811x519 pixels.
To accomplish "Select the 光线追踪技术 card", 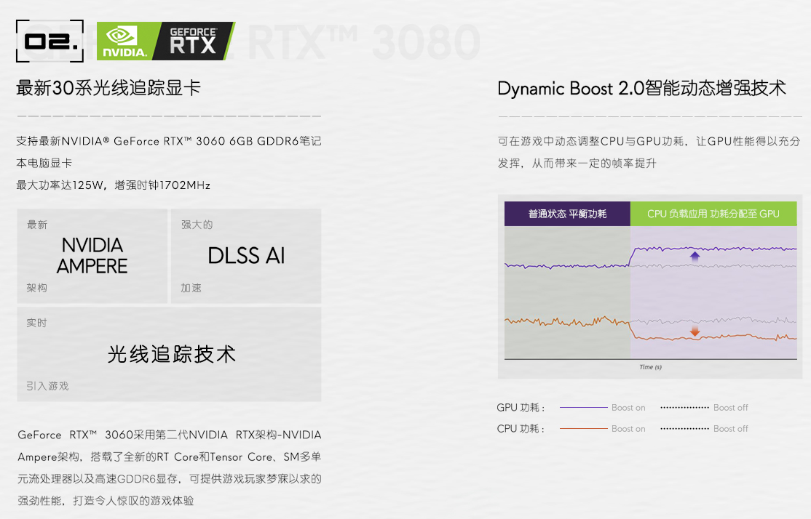I will (x=169, y=354).
